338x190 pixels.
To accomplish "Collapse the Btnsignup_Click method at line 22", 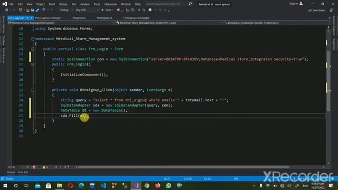I will point(33,90).
